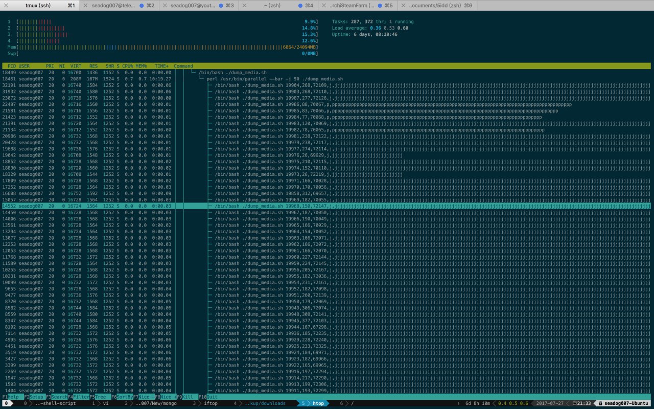Select the perl /usr/bin/parallel process row
The height and width of the screenshot is (409, 654).
(x=327, y=79)
